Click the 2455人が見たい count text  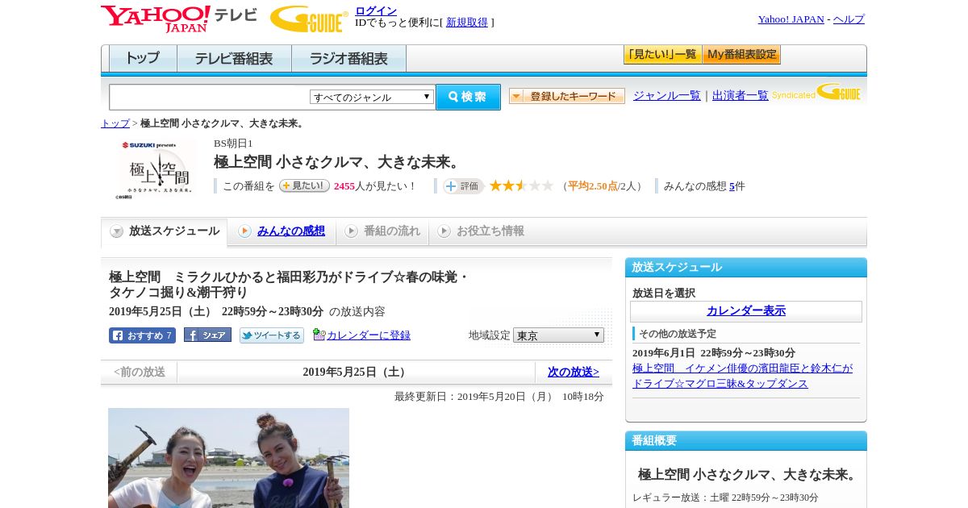pos(374,186)
